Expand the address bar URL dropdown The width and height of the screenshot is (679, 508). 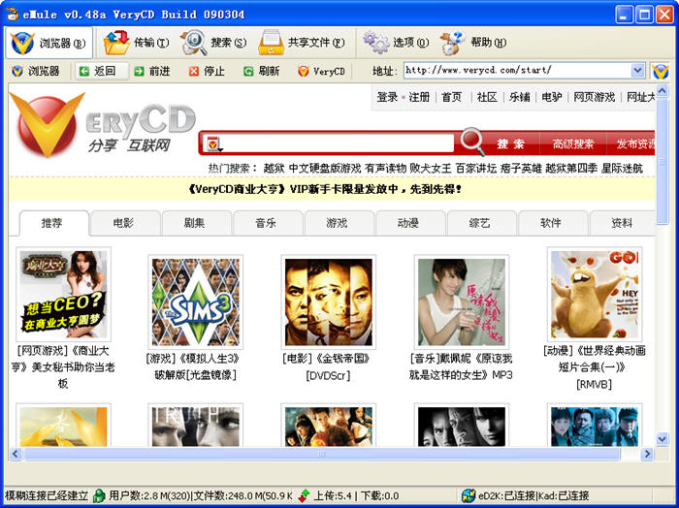(637, 71)
